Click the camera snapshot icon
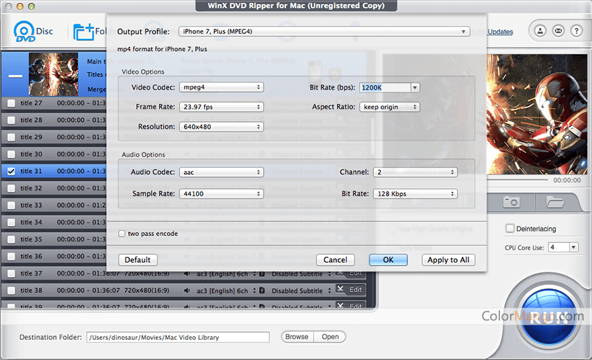This screenshot has height=360, width=592. [x=511, y=201]
